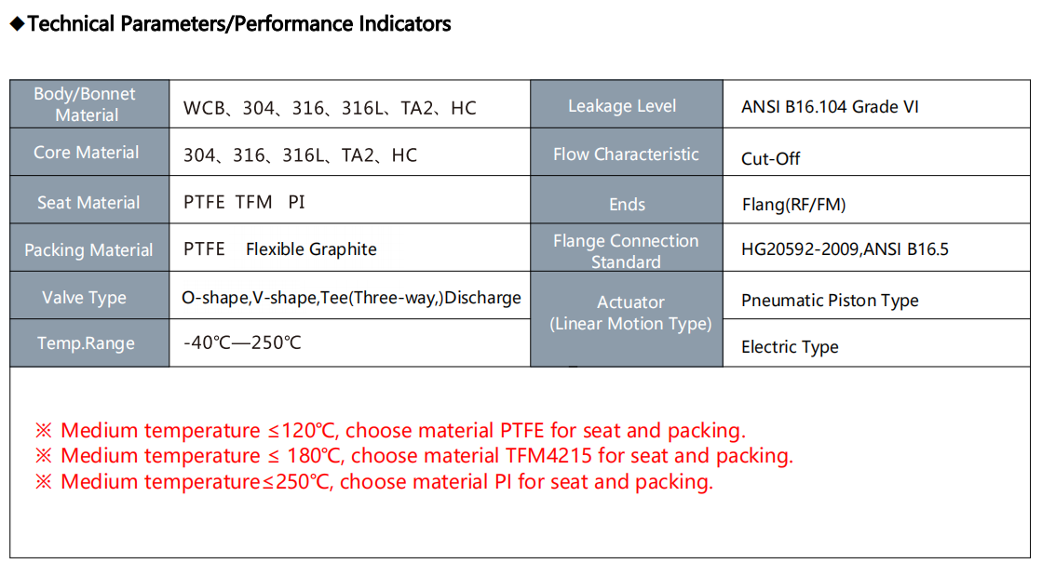Click the red PI material temperature note

[374, 482]
